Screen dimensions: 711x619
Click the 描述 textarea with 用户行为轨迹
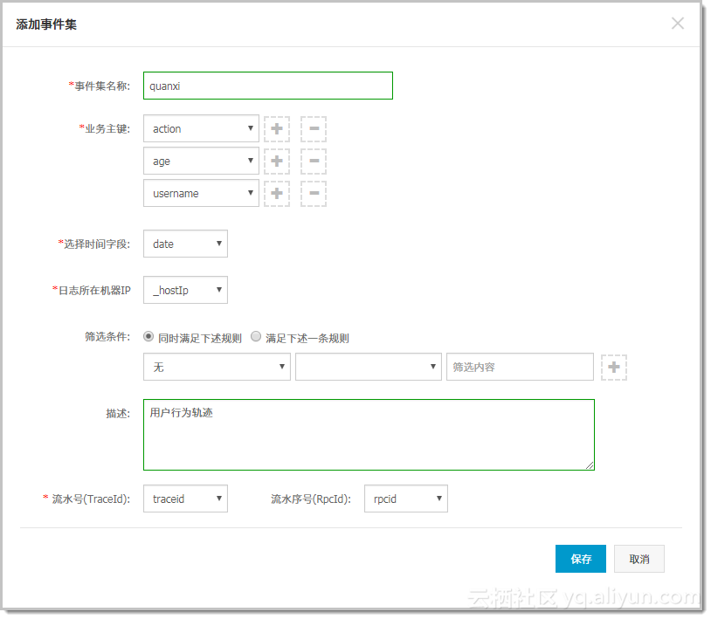pyautogui.click(x=369, y=435)
